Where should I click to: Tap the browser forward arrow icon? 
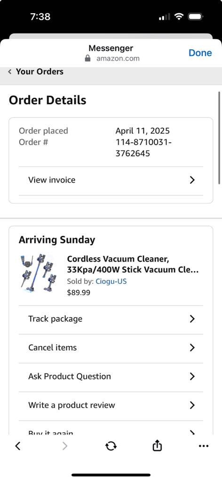65,446
